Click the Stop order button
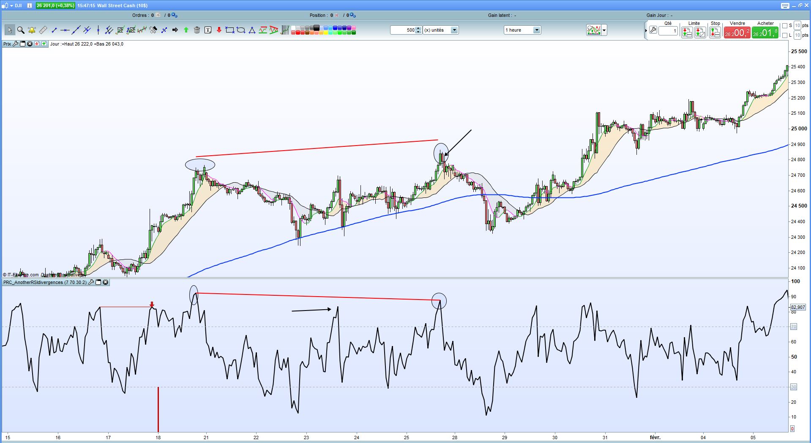The width and height of the screenshot is (811, 443). point(715,32)
